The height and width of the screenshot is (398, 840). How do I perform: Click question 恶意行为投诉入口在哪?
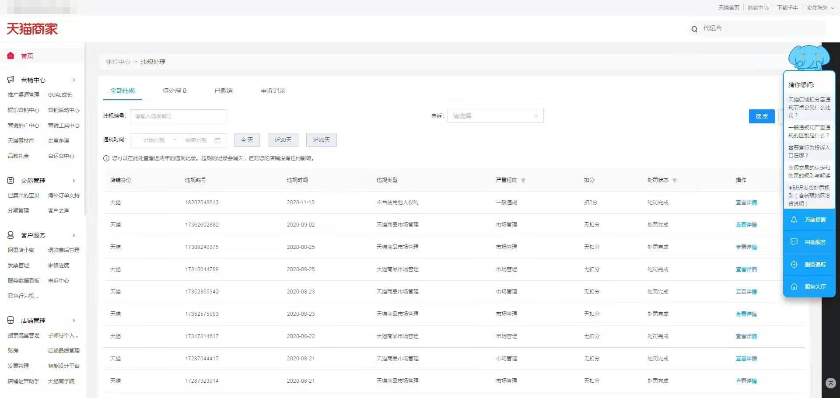click(x=809, y=152)
